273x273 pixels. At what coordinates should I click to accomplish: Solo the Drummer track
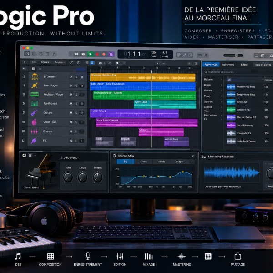click(x=76, y=77)
